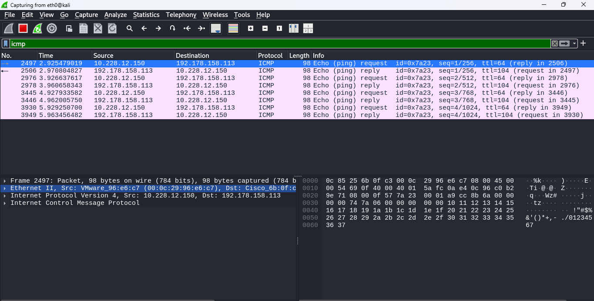The width and height of the screenshot is (594, 301).
Task: Open the Analyze menu
Action: (x=116, y=15)
